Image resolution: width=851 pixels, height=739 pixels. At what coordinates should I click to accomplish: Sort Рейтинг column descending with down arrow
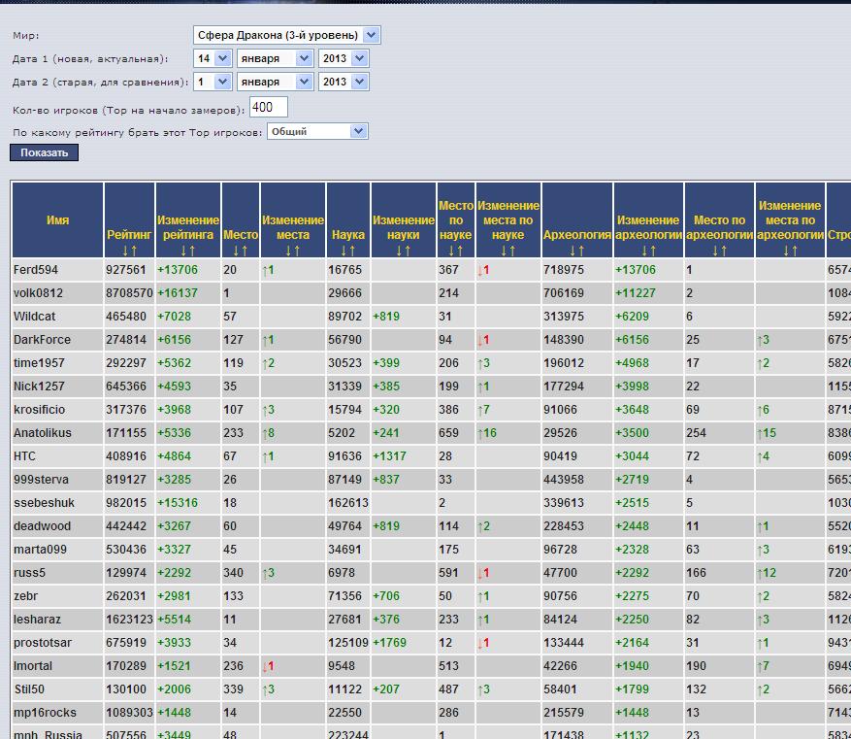[125, 251]
